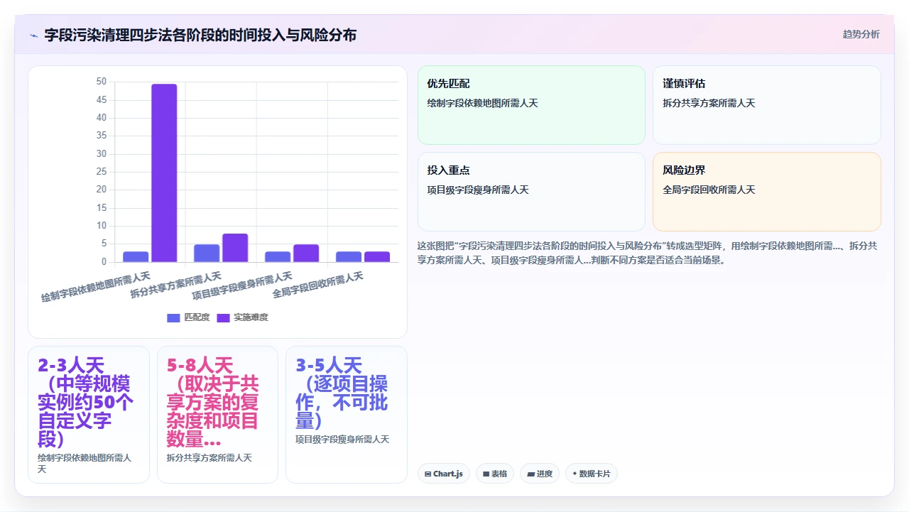Image resolution: width=909 pixels, height=512 pixels.
Task: Open the 优先匹配 card
Action: click(531, 105)
